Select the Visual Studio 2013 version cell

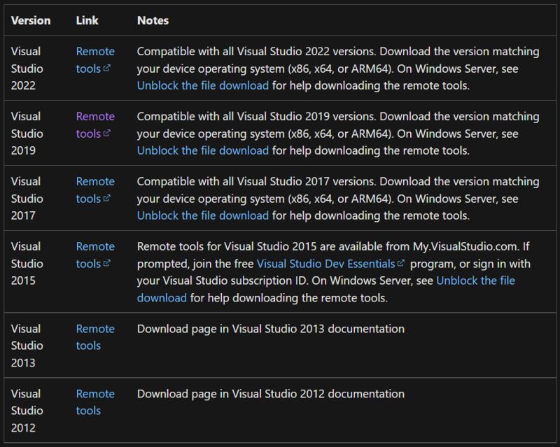pyautogui.click(x=29, y=346)
